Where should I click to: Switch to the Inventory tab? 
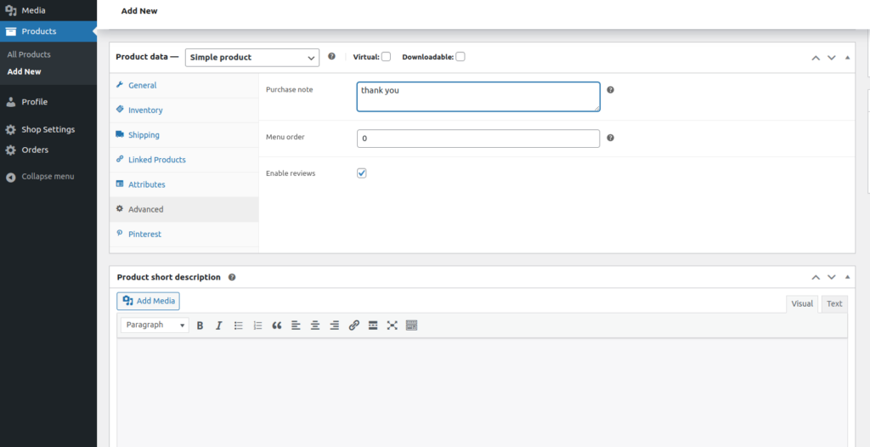coord(145,110)
